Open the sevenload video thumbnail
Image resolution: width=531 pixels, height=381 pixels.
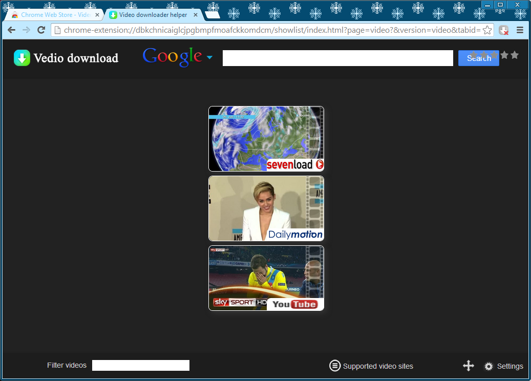(x=266, y=138)
